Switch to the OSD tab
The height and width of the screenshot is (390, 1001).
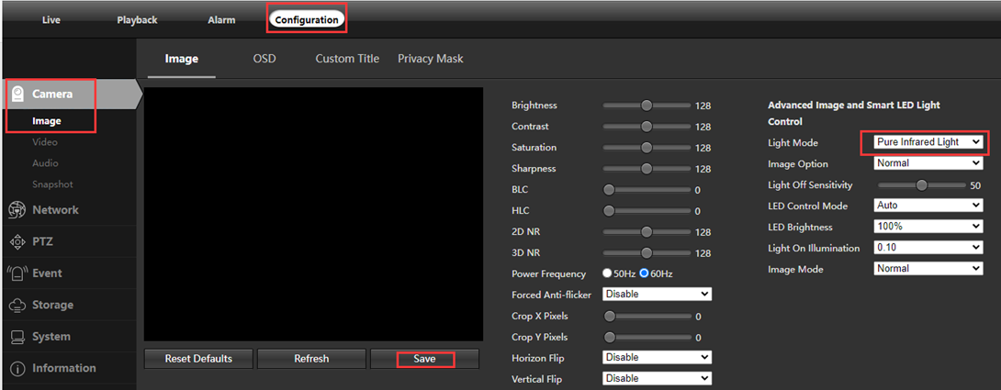coord(264,59)
